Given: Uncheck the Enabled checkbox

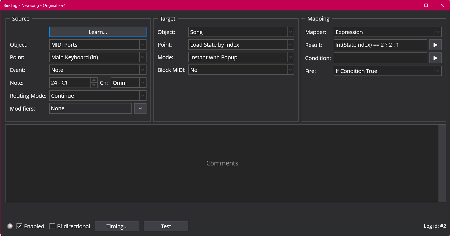Looking at the screenshot, I should (20, 226).
